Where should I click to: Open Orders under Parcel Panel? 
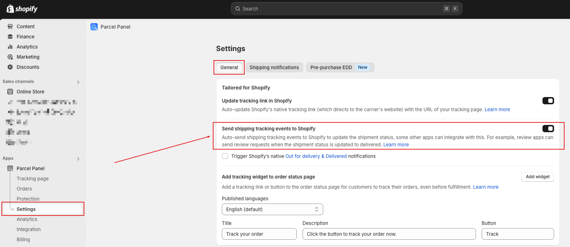[x=24, y=189]
